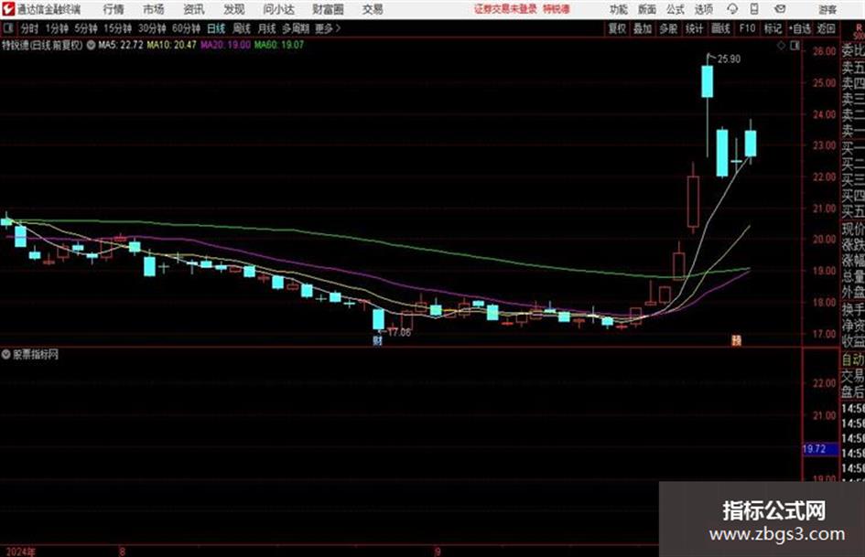Open the 画线 drawing tools
The width and height of the screenshot is (865, 557).
[x=720, y=28]
